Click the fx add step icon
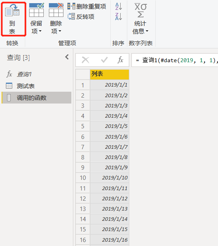218x246 pixels. point(120,60)
